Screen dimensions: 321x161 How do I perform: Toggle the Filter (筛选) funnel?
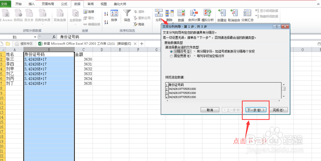(x=127, y=15)
